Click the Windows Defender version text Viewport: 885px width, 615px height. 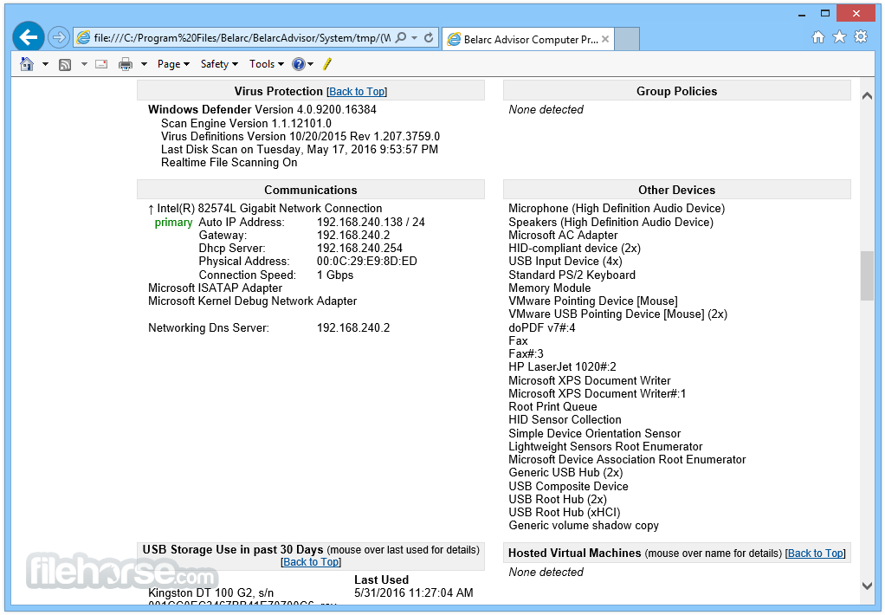point(262,109)
